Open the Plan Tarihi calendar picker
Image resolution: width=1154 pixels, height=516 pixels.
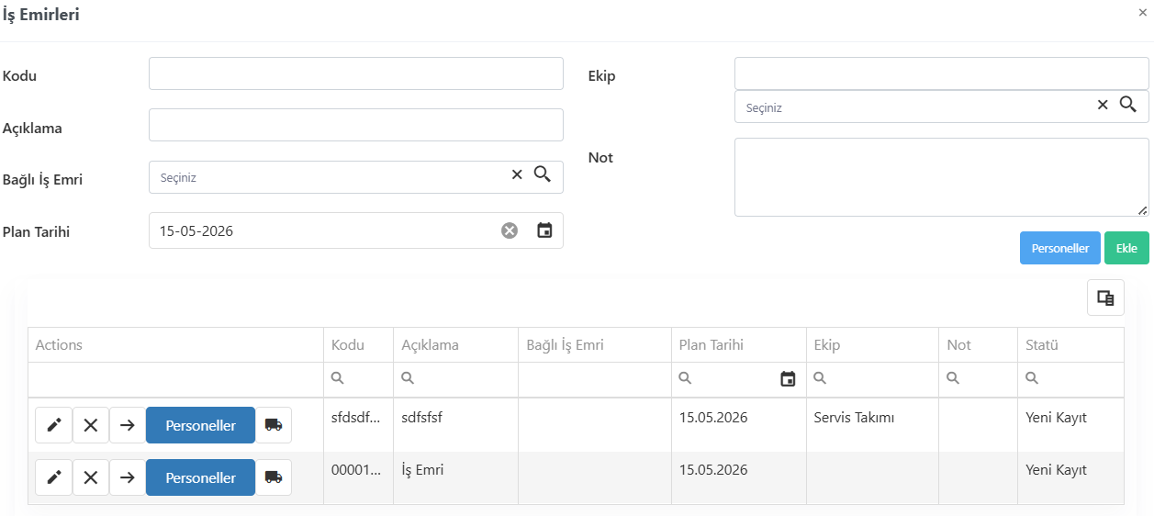tap(544, 230)
